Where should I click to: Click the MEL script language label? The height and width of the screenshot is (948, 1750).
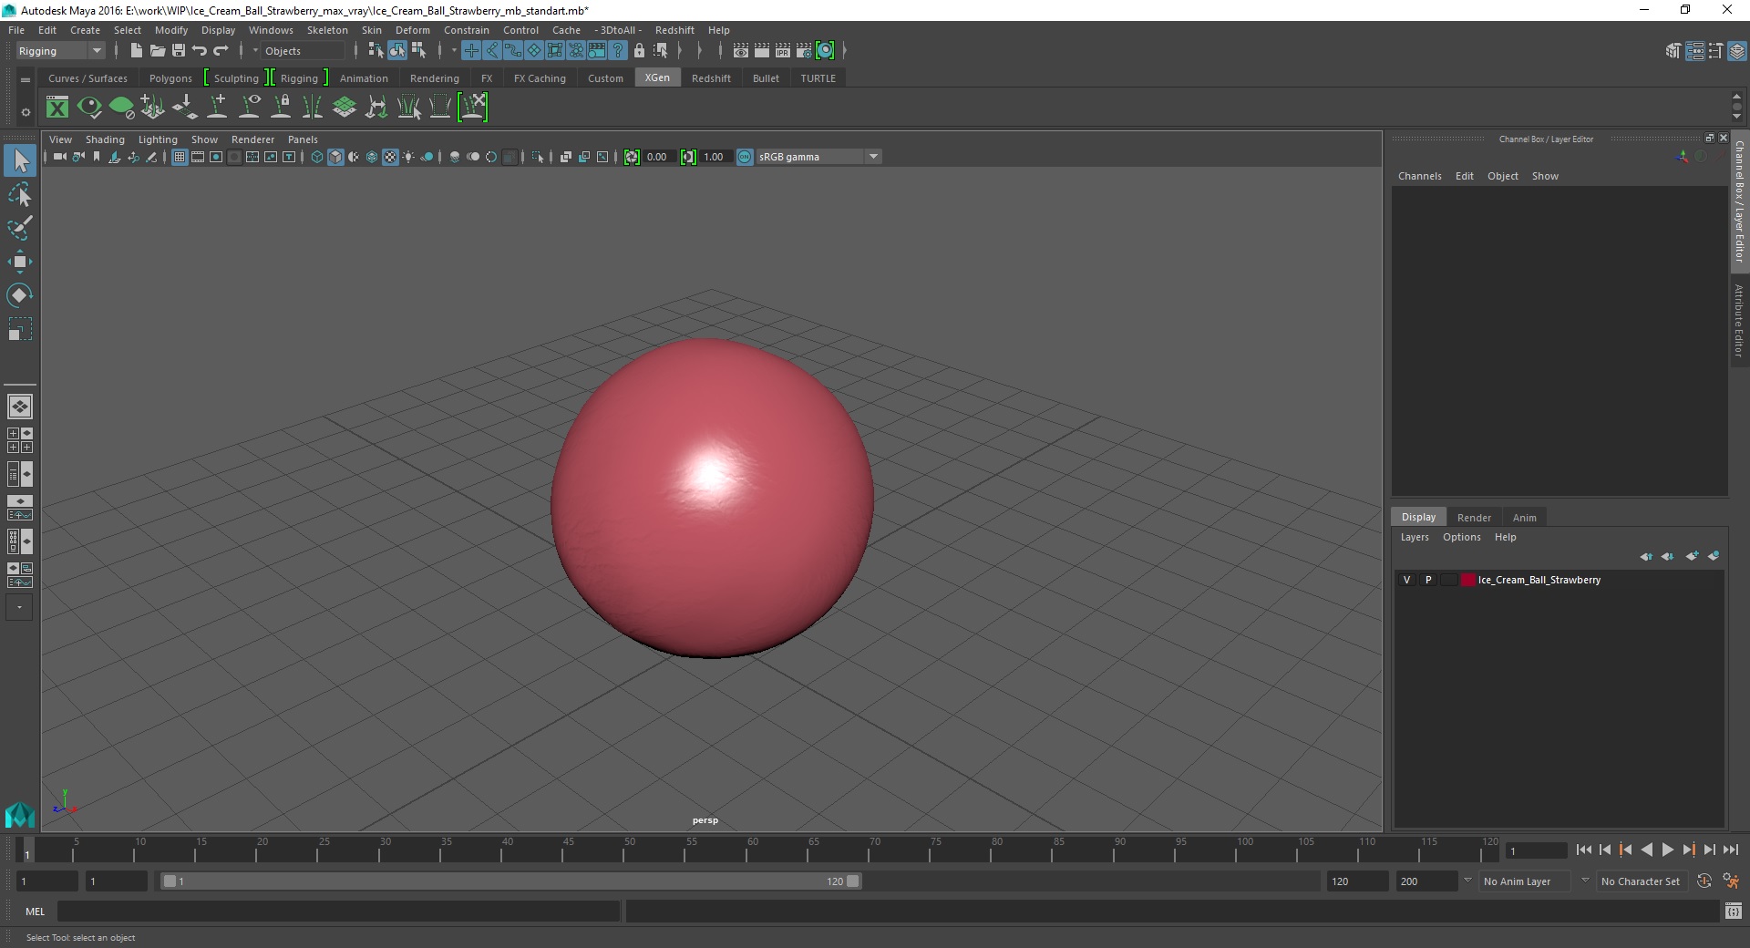pyautogui.click(x=35, y=912)
